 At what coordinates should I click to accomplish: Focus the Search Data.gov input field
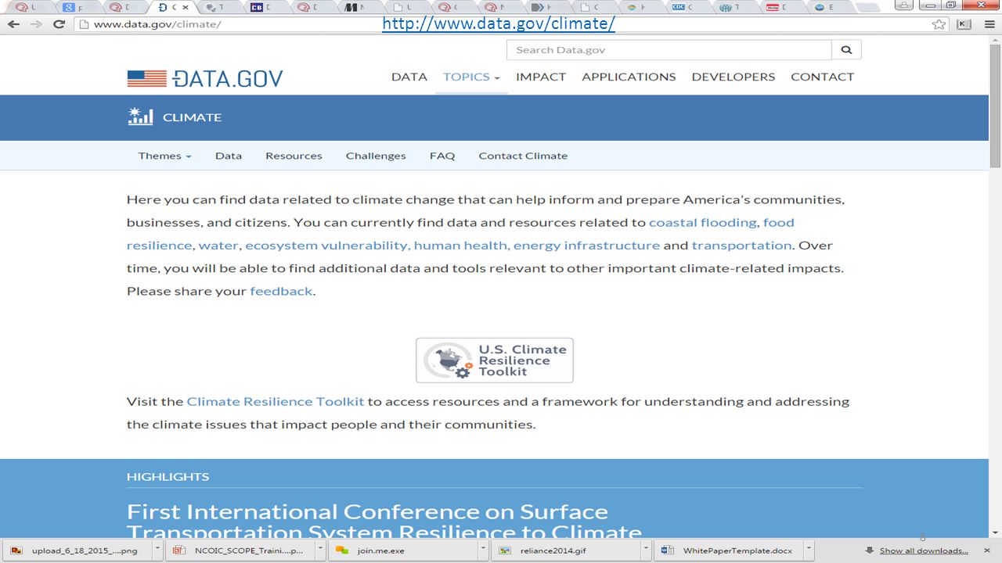669,50
